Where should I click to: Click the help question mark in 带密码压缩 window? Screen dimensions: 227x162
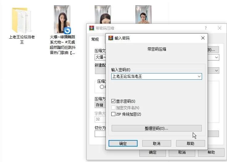coord(206,28)
